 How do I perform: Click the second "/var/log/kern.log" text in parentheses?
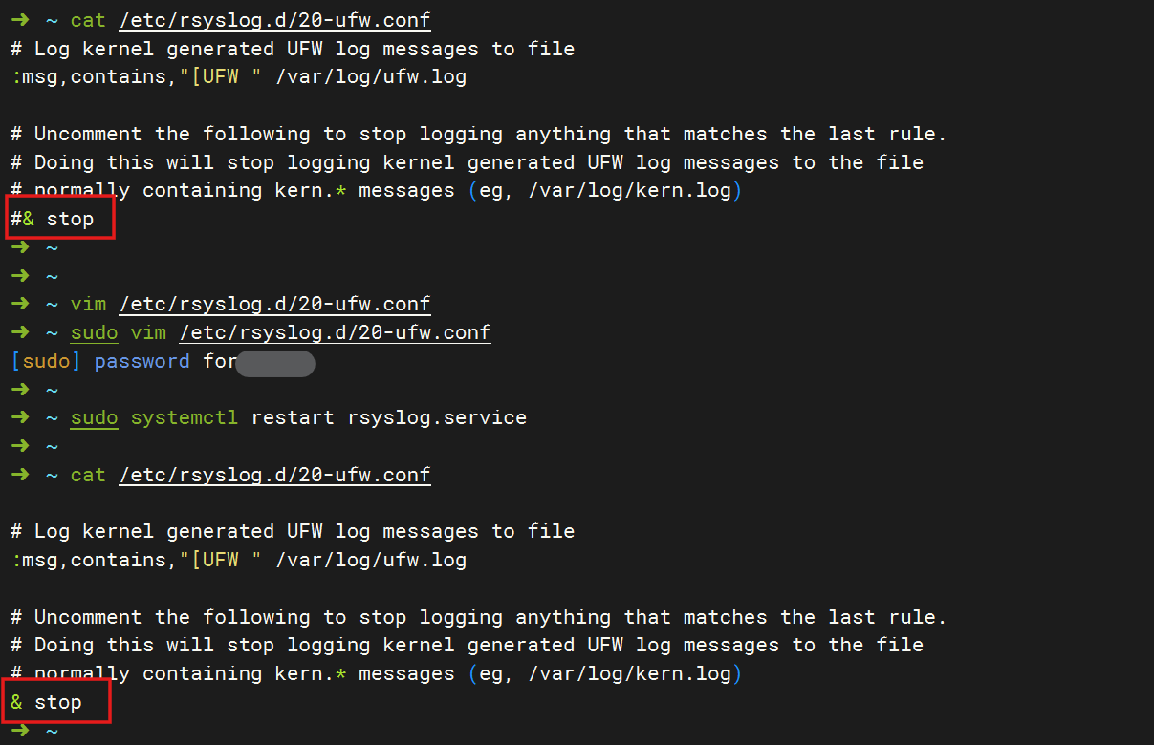tap(629, 673)
